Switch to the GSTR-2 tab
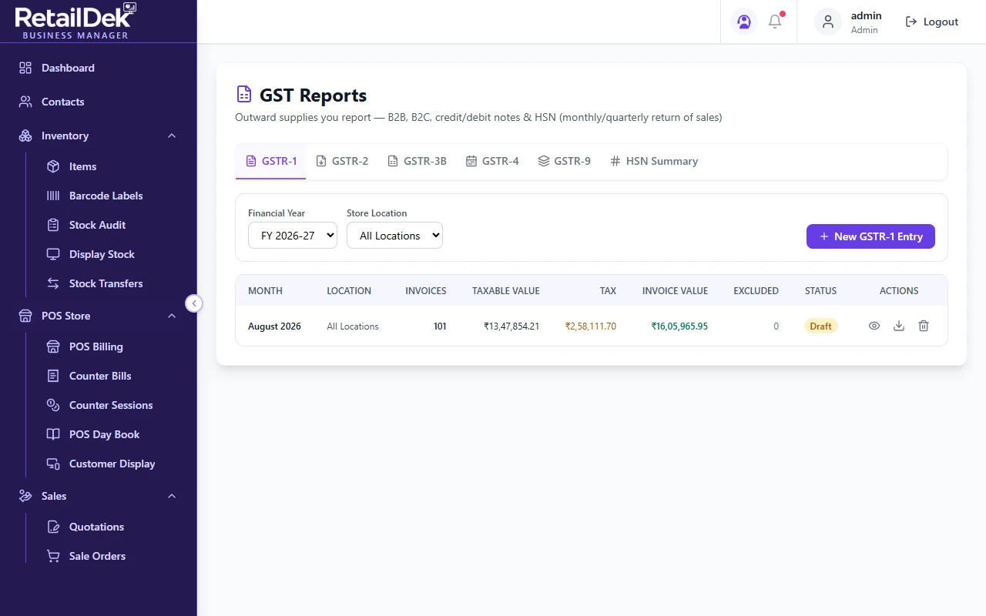 point(342,161)
